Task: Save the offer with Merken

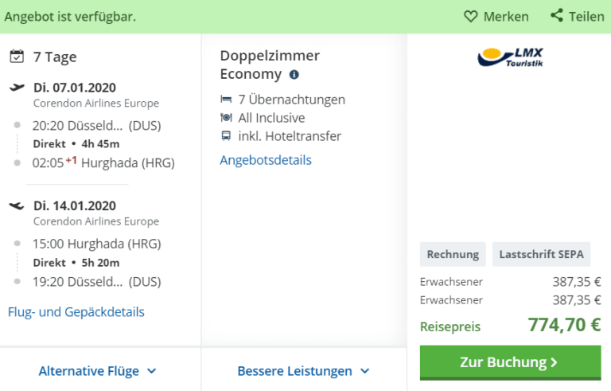Action: click(x=496, y=17)
